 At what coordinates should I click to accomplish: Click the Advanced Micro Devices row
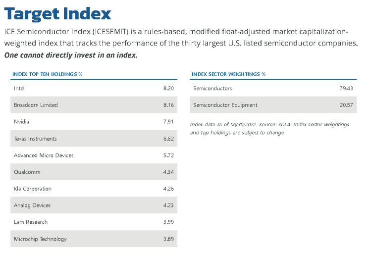tap(94, 155)
